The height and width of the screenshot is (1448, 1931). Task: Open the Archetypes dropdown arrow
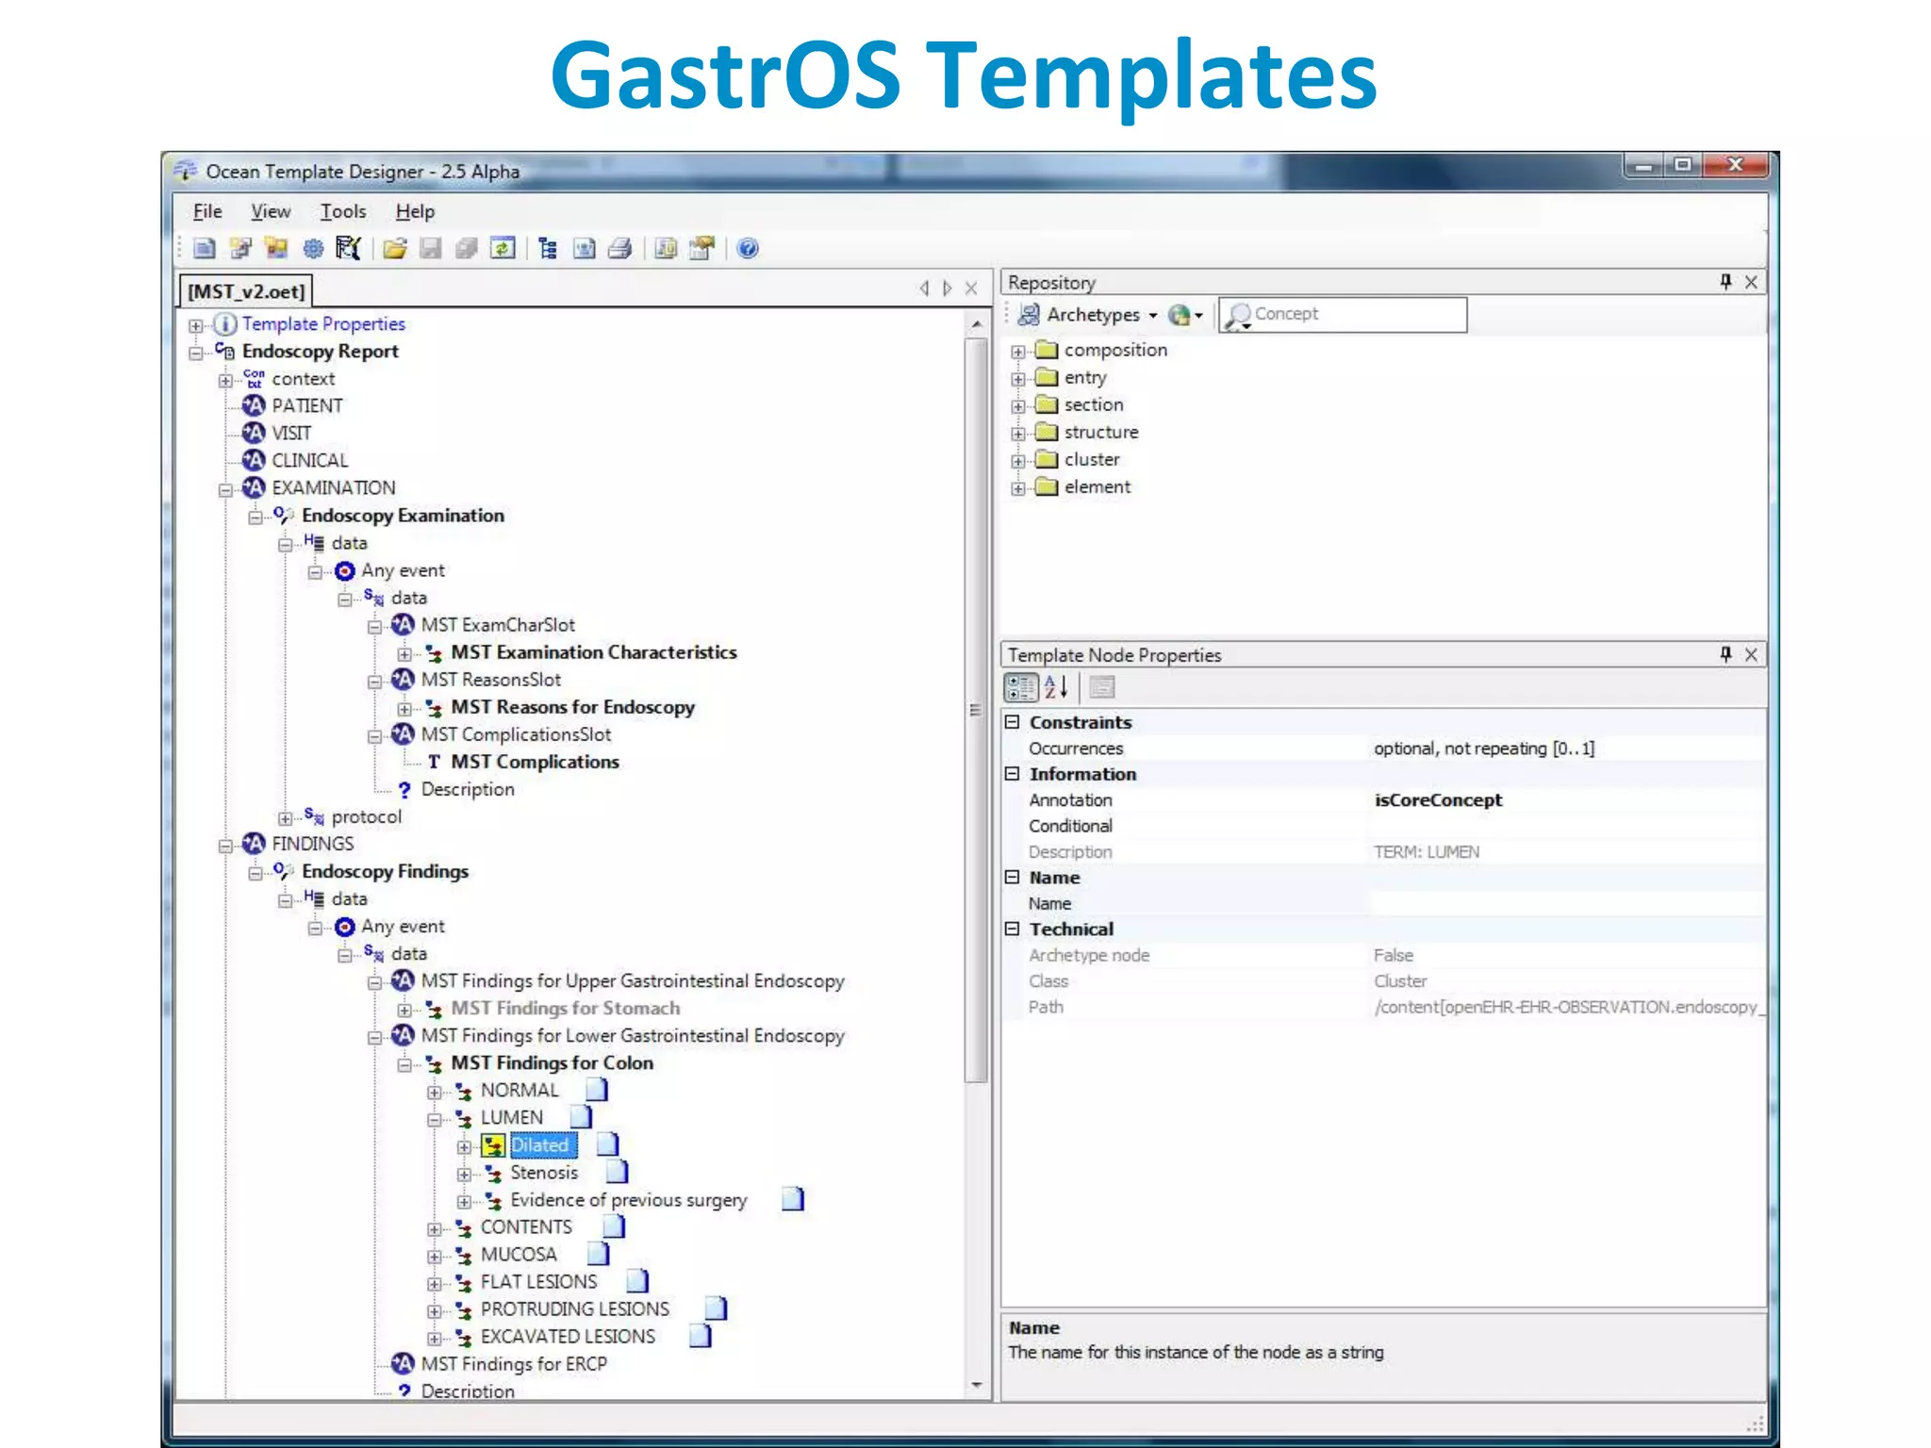[1153, 316]
